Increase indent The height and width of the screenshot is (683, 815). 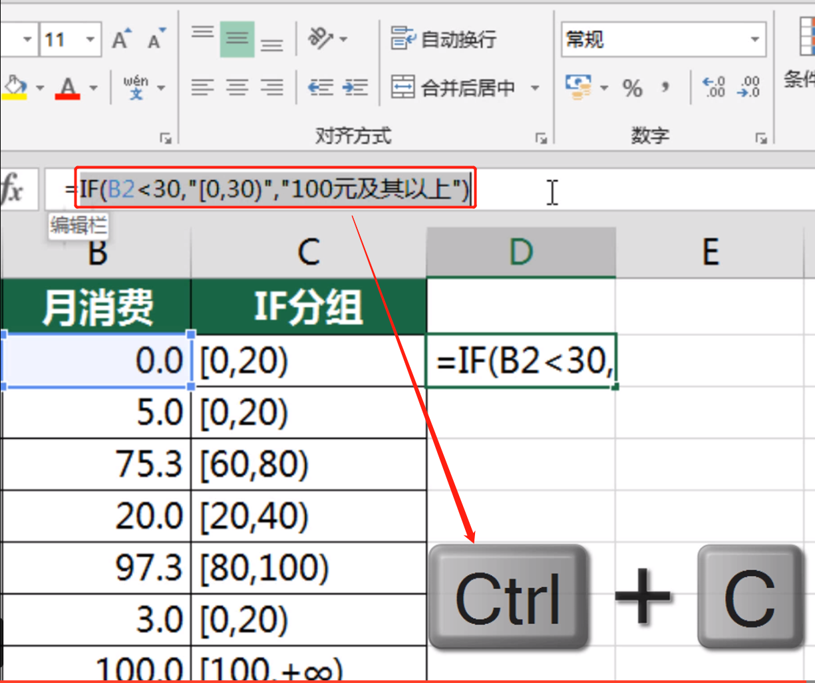tap(355, 87)
